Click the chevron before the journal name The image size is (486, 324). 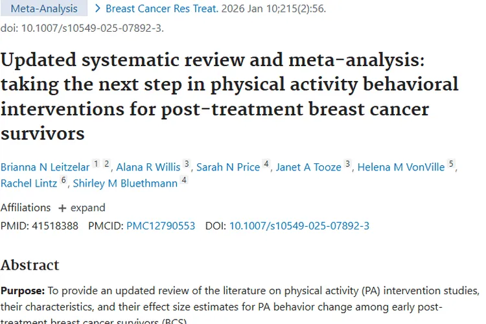coord(98,9)
